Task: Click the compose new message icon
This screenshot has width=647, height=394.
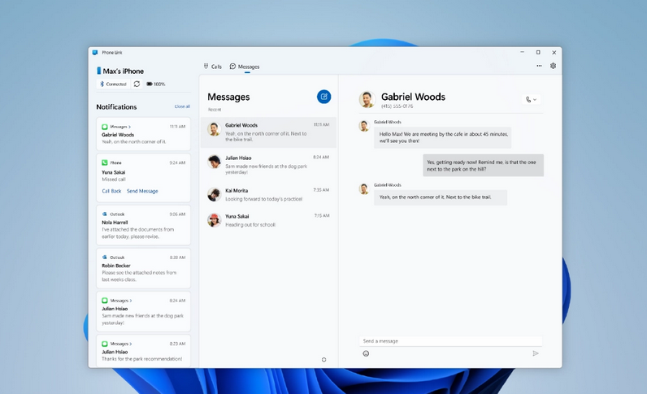Action: click(324, 97)
